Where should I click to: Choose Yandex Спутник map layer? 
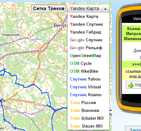click(89, 24)
